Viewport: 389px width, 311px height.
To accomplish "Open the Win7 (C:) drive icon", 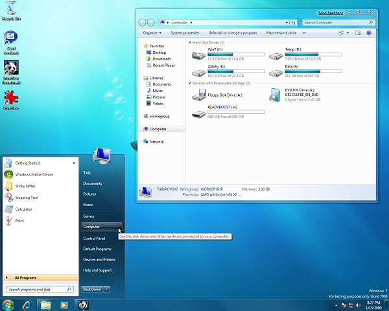I will tap(199, 54).
